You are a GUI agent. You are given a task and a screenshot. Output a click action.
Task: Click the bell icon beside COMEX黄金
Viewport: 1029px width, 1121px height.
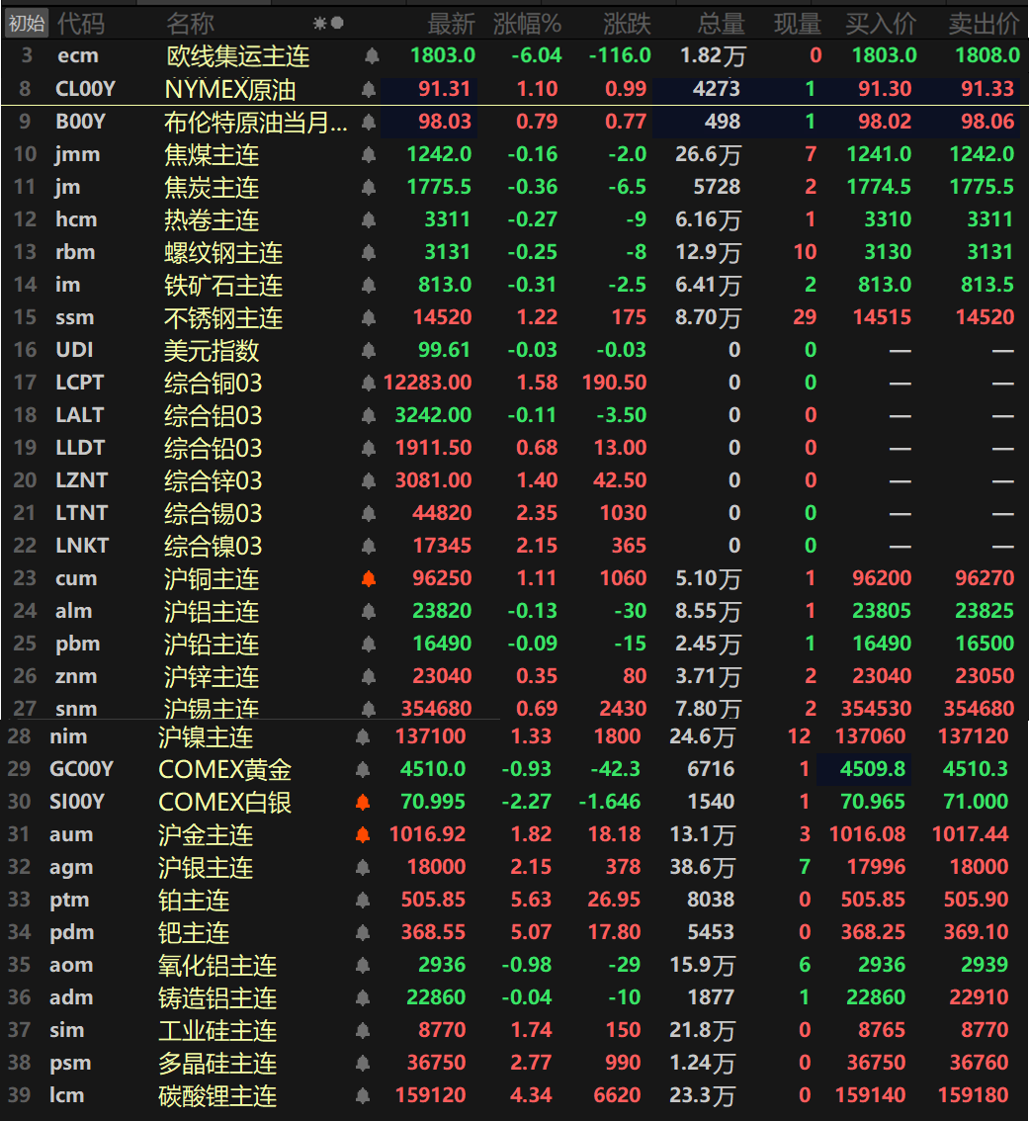pyautogui.click(x=363, y=769)
